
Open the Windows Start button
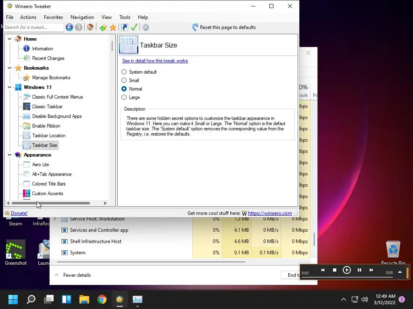[x=13, y=299]
